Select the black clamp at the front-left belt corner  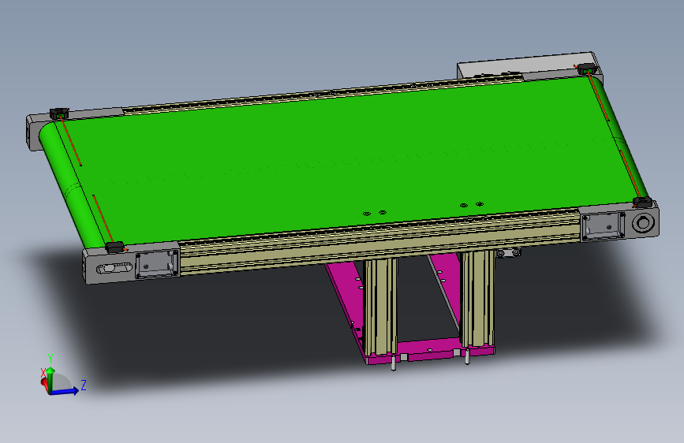pyautogui.click(x=115, y=248)
